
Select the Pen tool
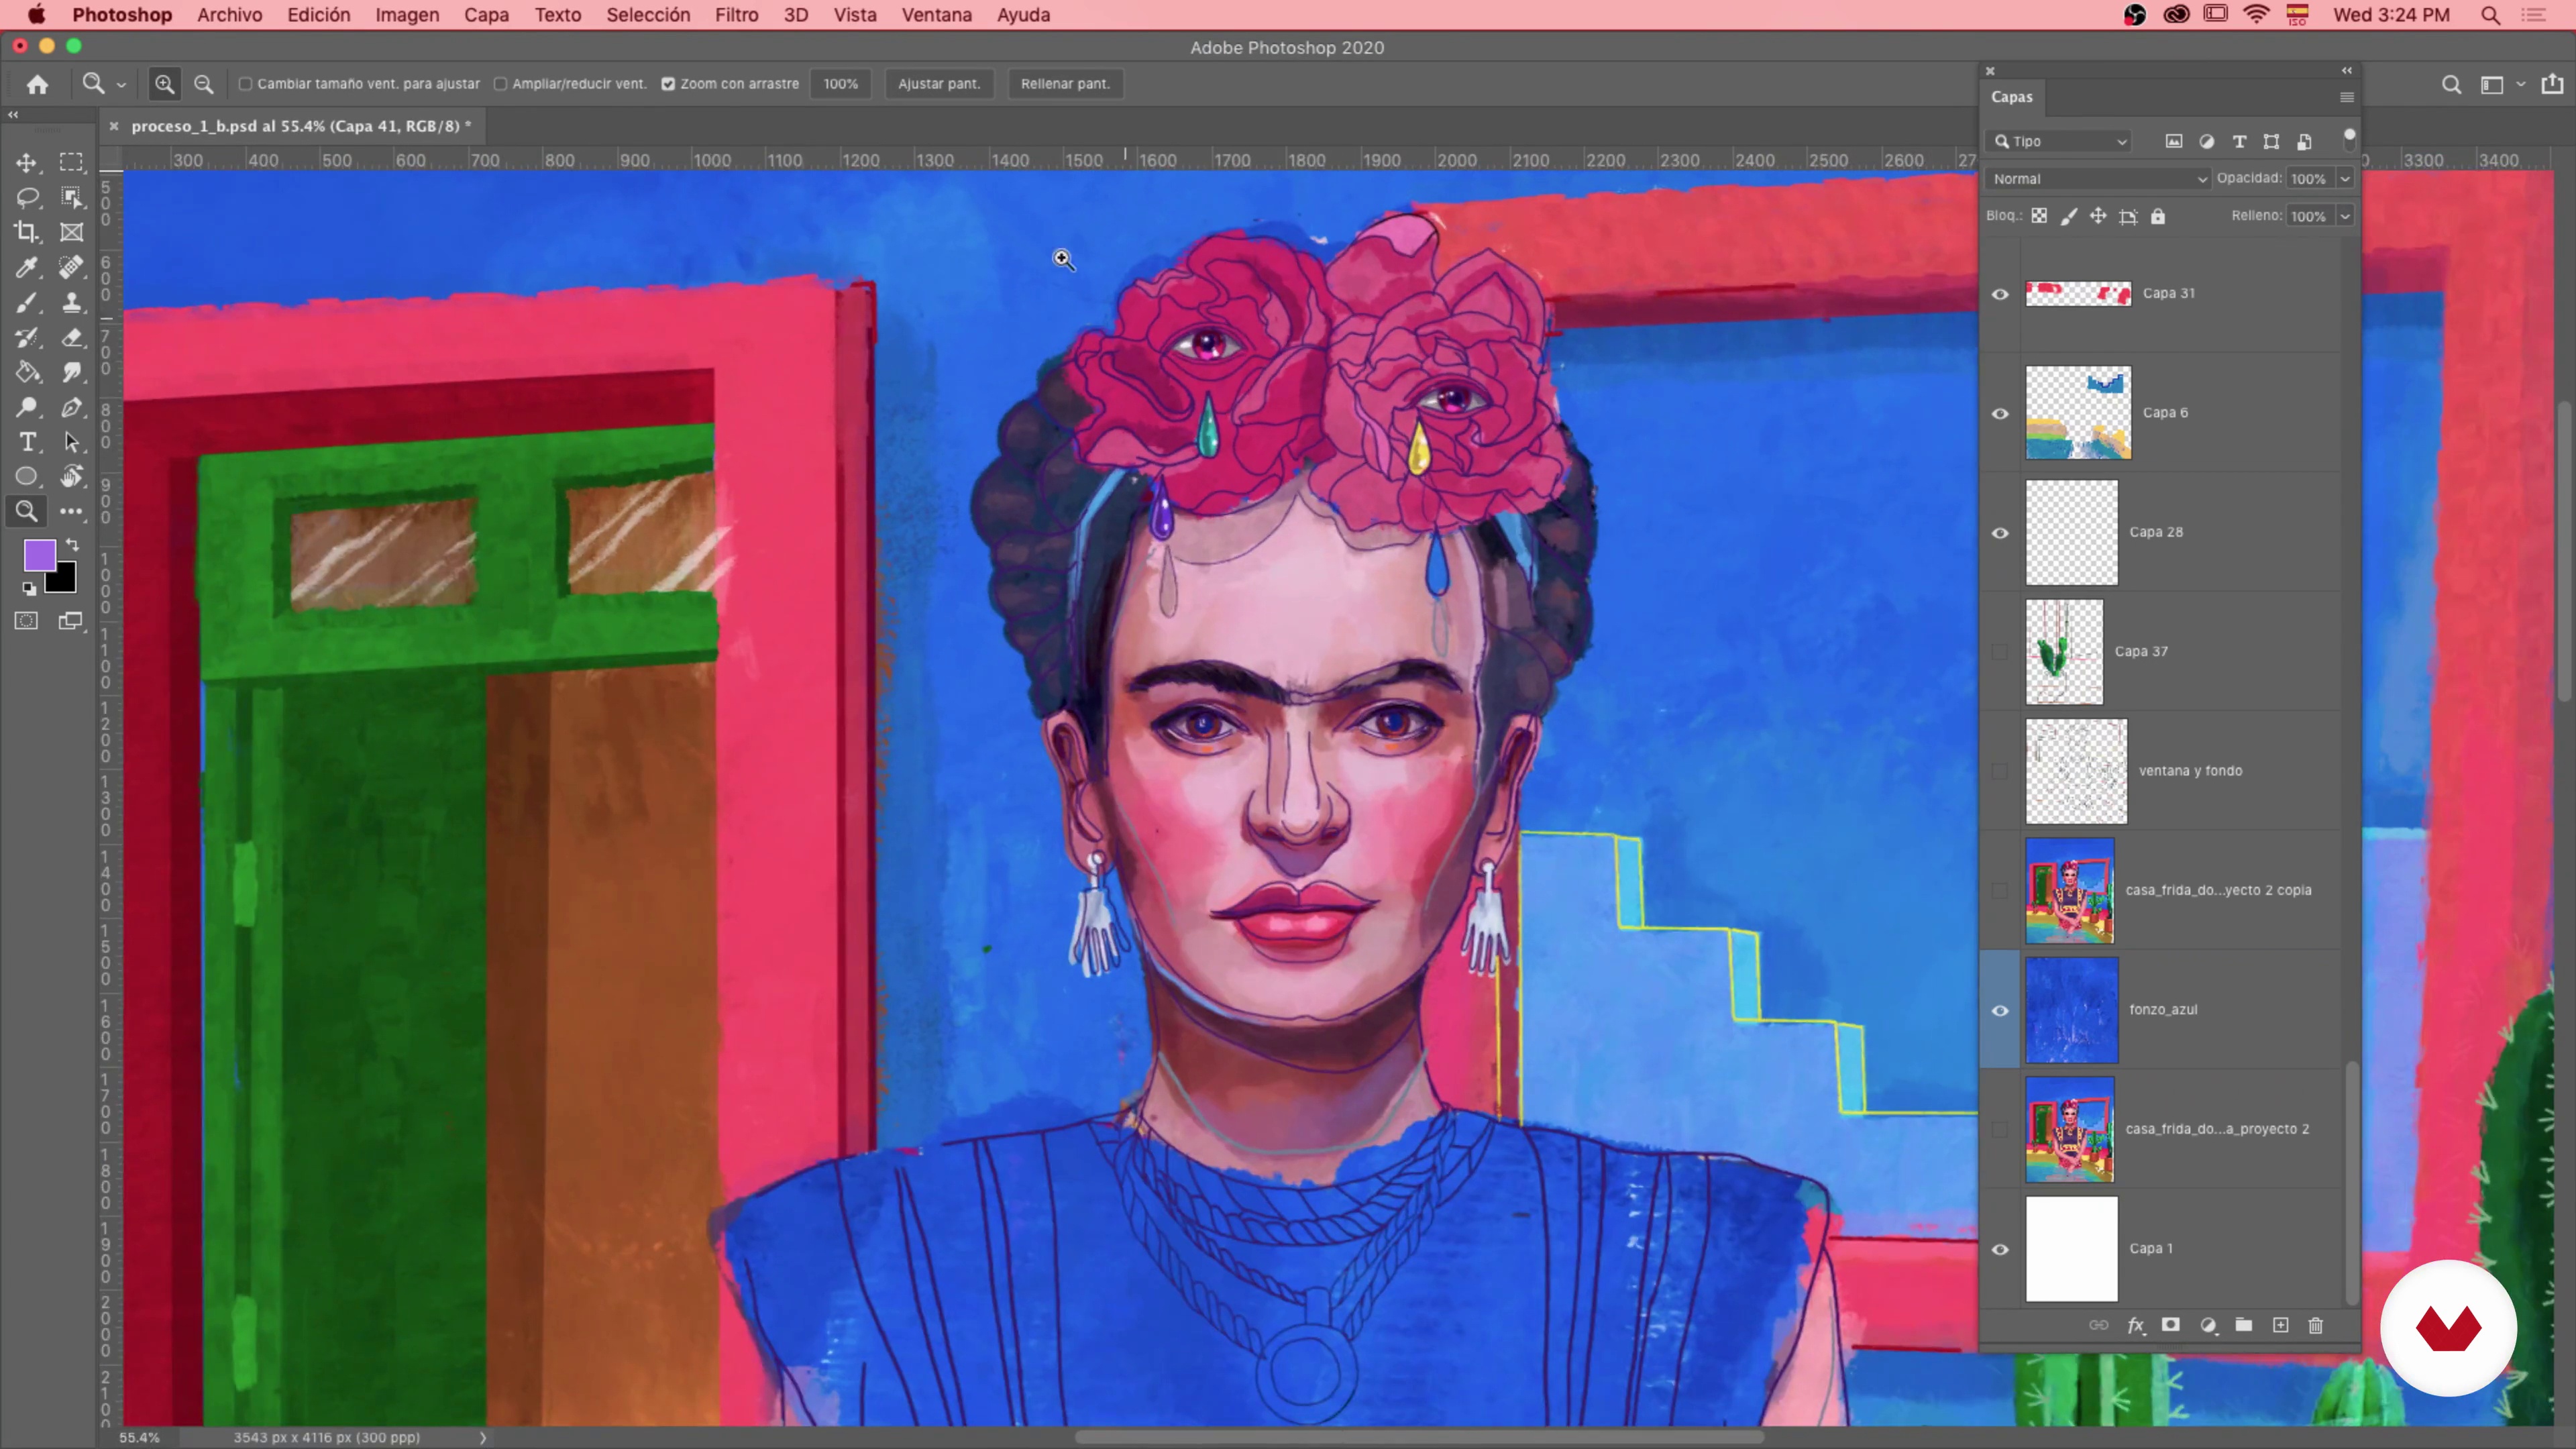pos(71,407)
